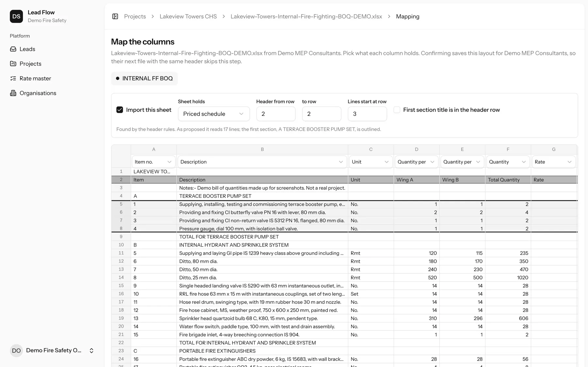588x367 pixels.
Task: Open column G Rate dropdown
Action: tap(553, 162)
